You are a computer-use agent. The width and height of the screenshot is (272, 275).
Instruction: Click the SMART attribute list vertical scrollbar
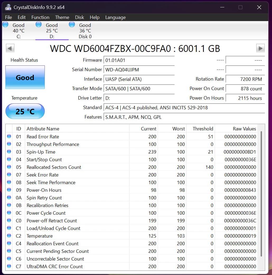(x=261, y=194)
